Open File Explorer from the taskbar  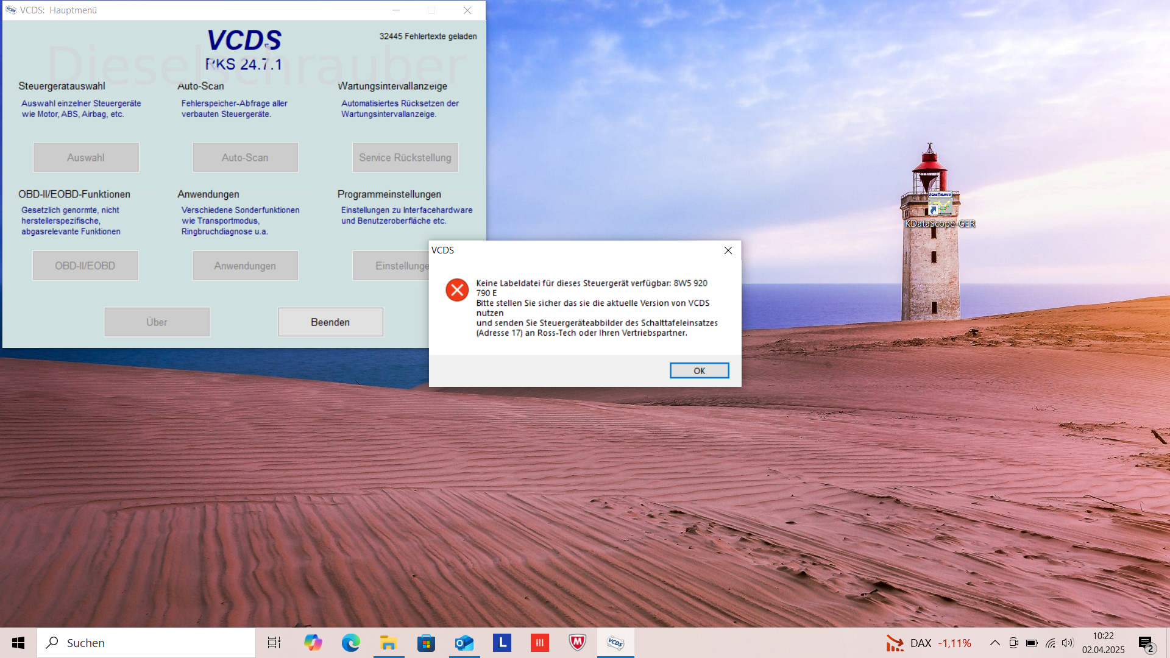click(x=388, y=643)
